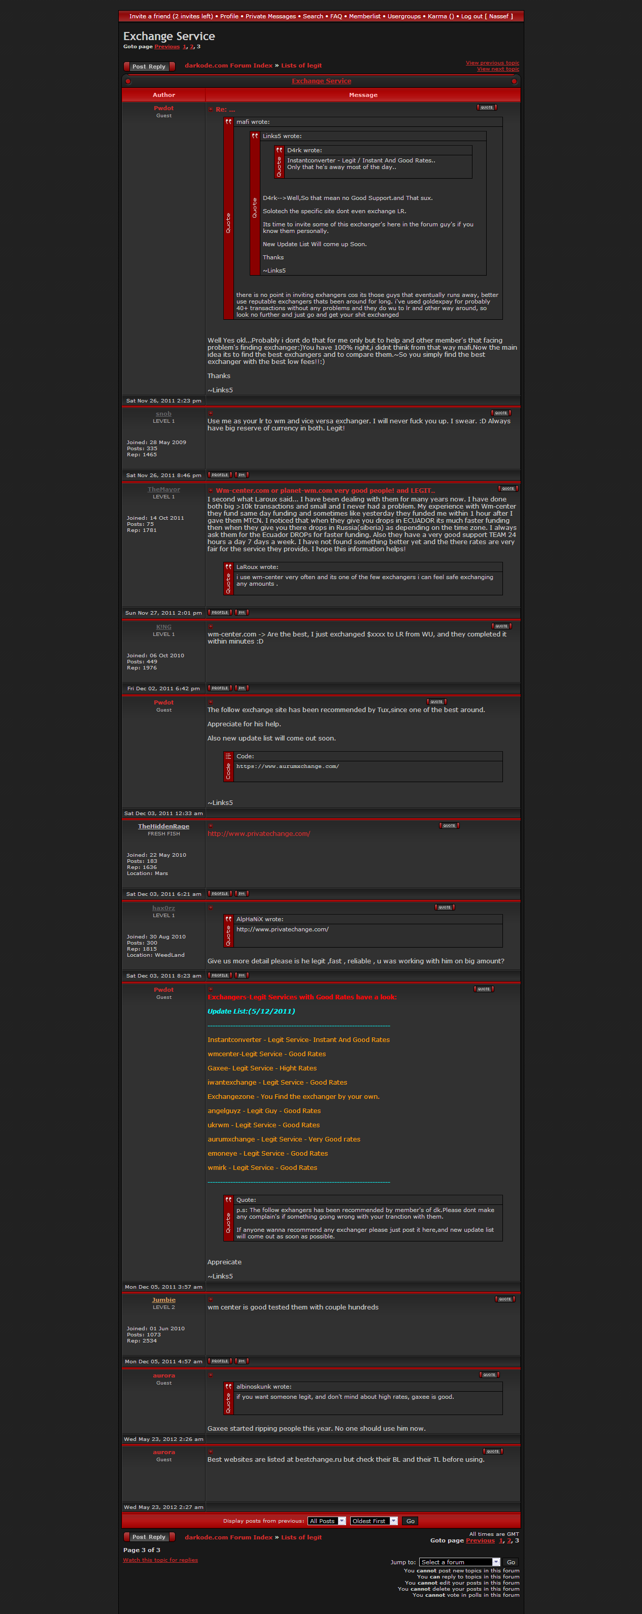Open TheMayor's Profile button below his post
Image resolution: width=642 pixels, height=1614 pixels.
tap(220, 612)
